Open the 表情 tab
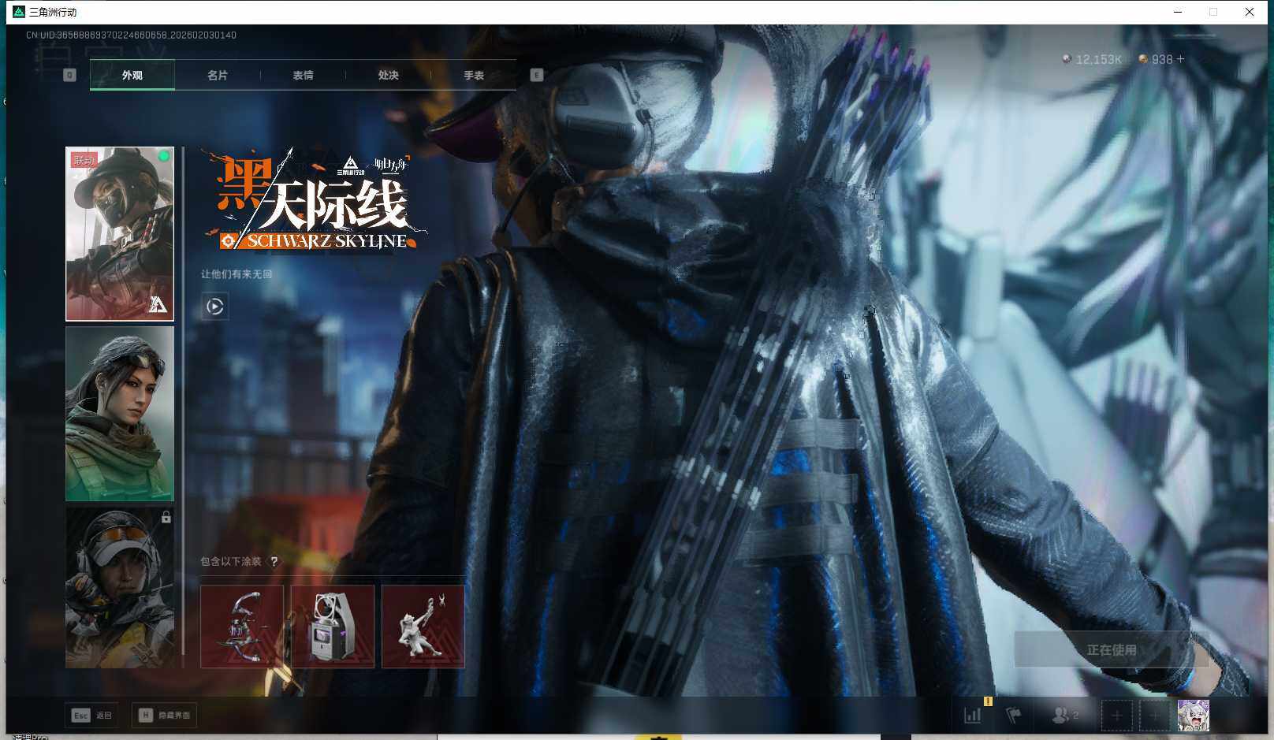The width and height of the screenshot is (1274, 740). pyautogui.click(x=303, y=75)
